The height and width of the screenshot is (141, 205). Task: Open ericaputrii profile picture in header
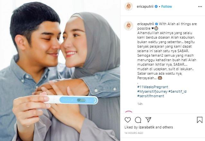[129, 6]
